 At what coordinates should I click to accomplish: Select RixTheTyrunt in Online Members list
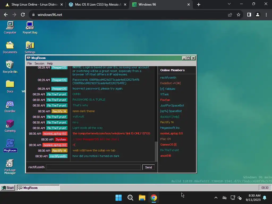point(169,150)
